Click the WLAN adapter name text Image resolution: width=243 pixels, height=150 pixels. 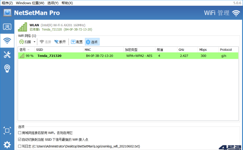point(34,25)
